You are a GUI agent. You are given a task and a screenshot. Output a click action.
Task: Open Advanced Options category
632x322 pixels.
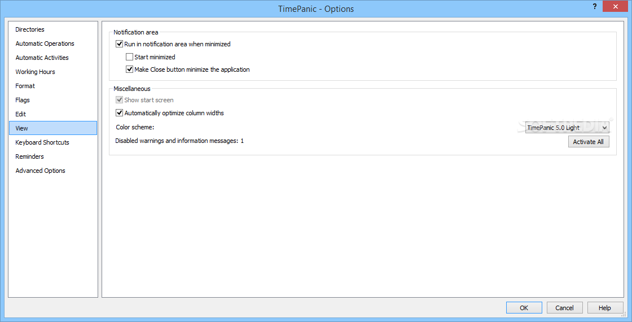point(53,171)
